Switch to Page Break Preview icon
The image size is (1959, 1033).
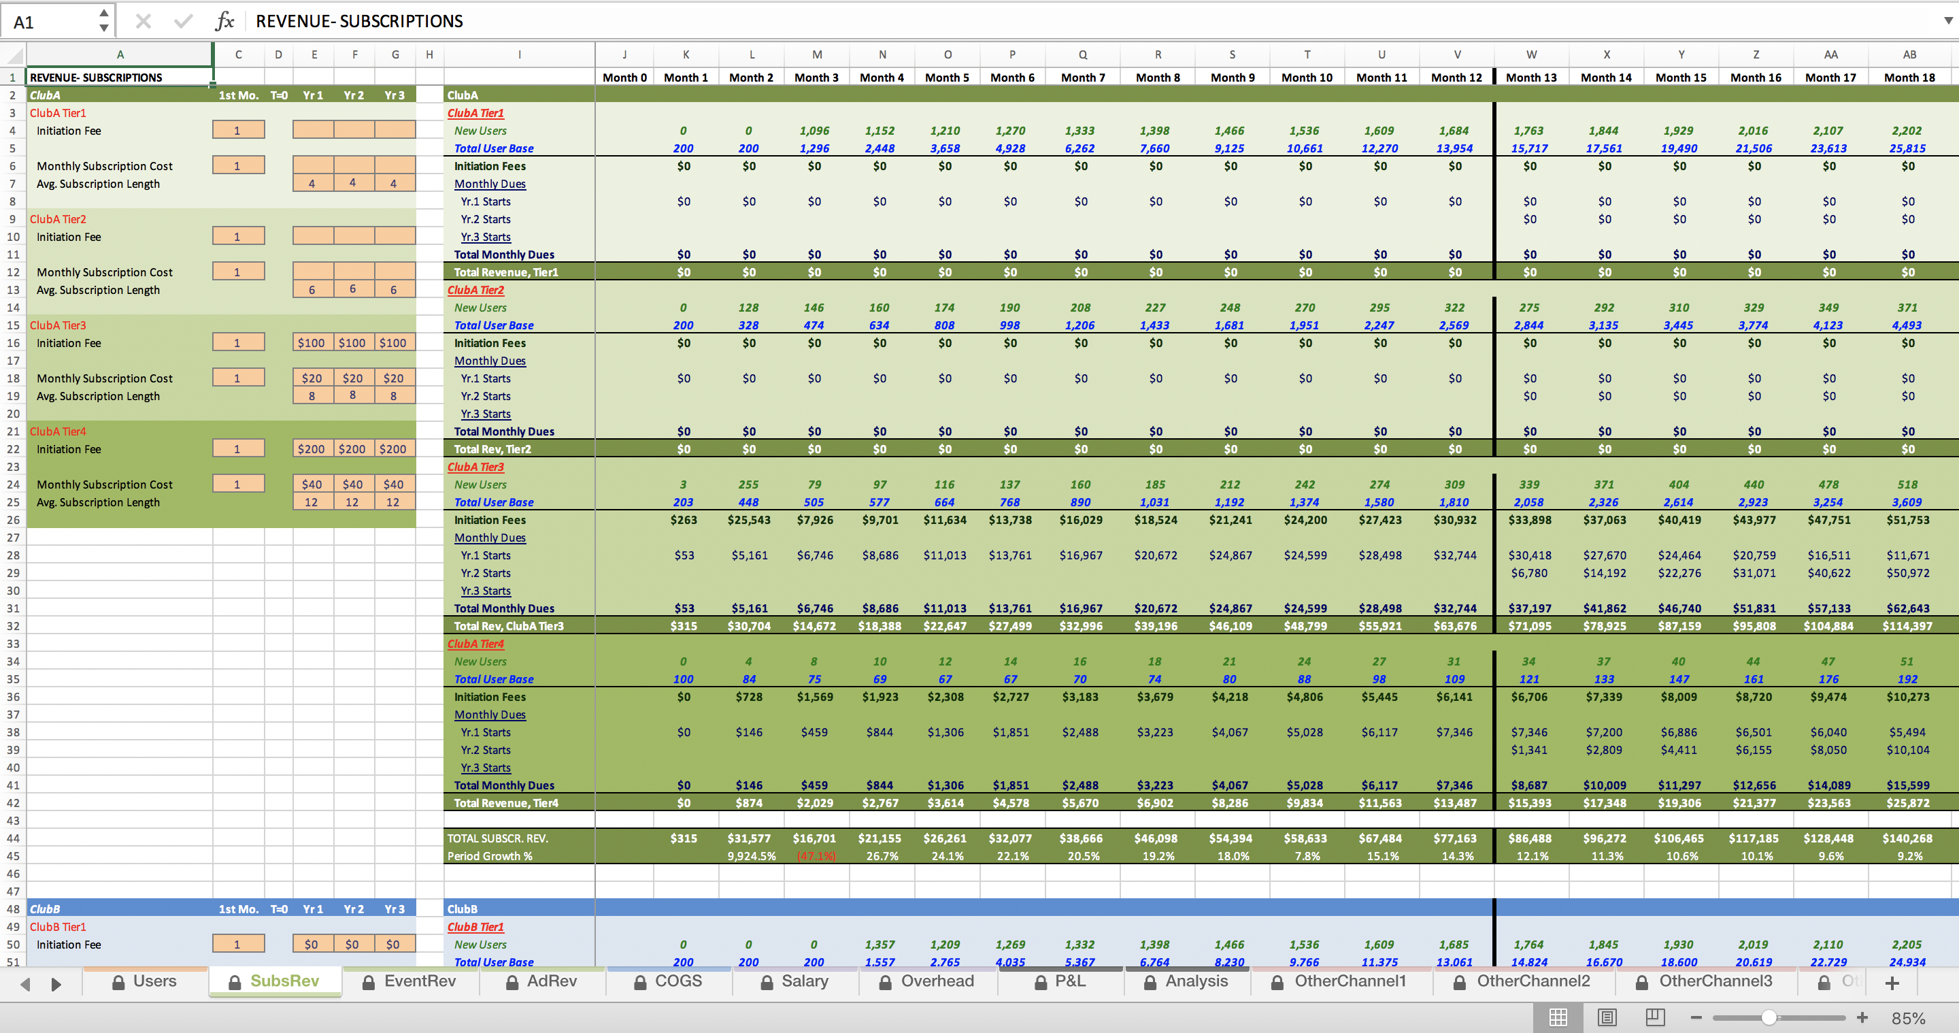pos(1655,1017)
